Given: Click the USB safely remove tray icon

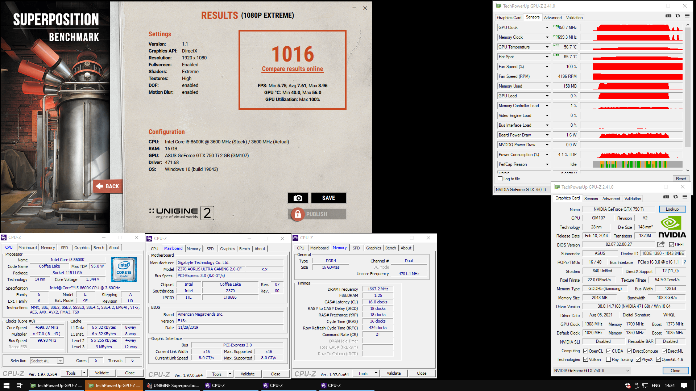Looking at the screenshot, I should pos(637,386).
